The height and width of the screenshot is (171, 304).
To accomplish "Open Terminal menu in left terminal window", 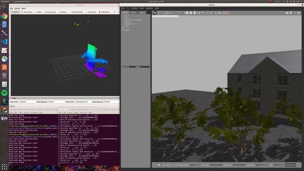I will [34, 113].
